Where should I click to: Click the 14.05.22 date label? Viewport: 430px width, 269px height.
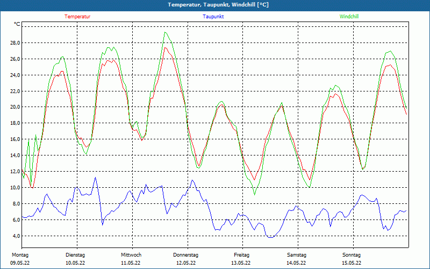click(x=297, y=263)
